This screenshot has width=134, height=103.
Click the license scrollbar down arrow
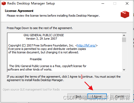(x=124, y=70)
